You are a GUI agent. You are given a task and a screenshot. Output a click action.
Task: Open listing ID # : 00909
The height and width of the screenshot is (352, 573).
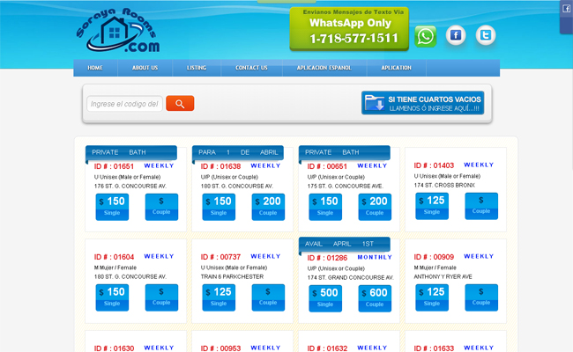[435, 257]
